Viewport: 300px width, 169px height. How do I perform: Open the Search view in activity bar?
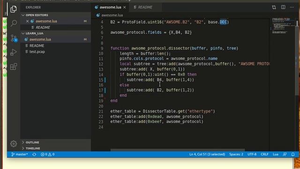click(x=14, y=23)
